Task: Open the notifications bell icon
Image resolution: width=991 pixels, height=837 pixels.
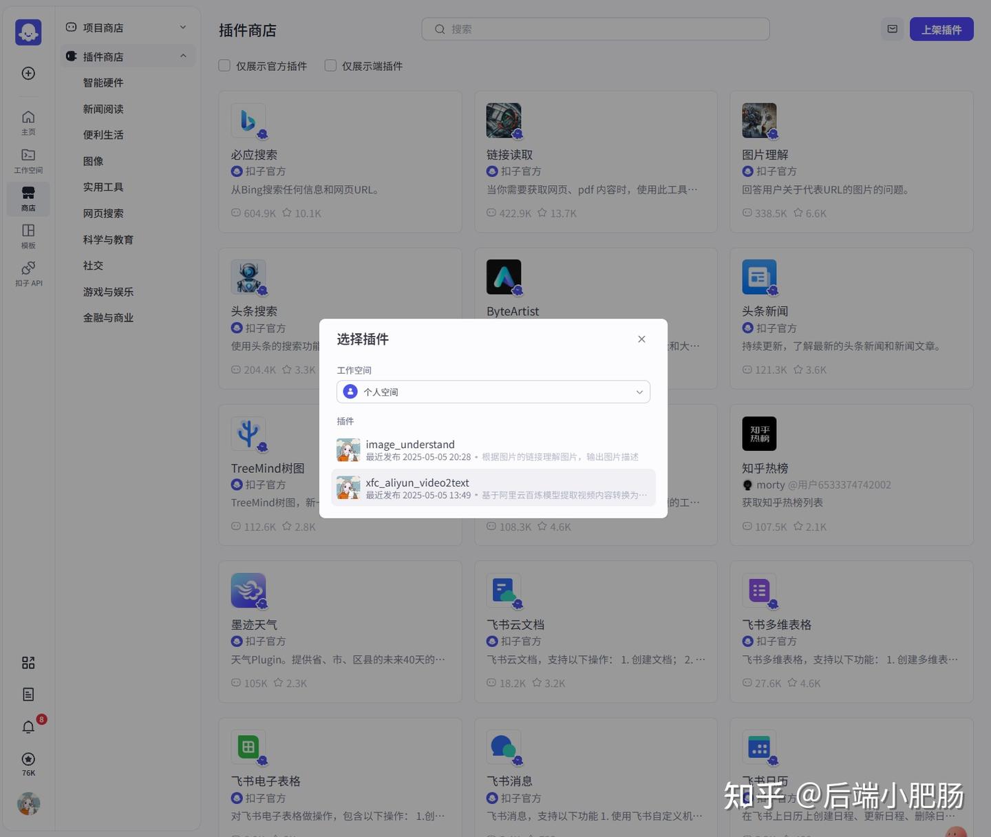Action: coord(28,727)
